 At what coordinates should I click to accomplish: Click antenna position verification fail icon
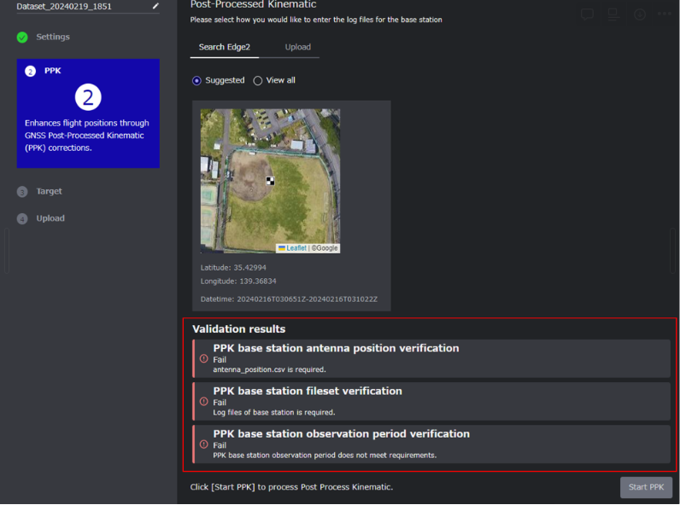pyautogui.click(x=204, y=358)
